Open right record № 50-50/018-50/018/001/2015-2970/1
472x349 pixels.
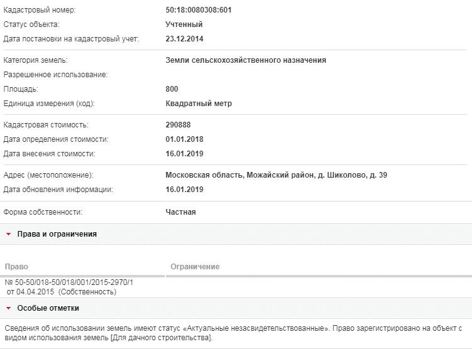tap(69, 282)
